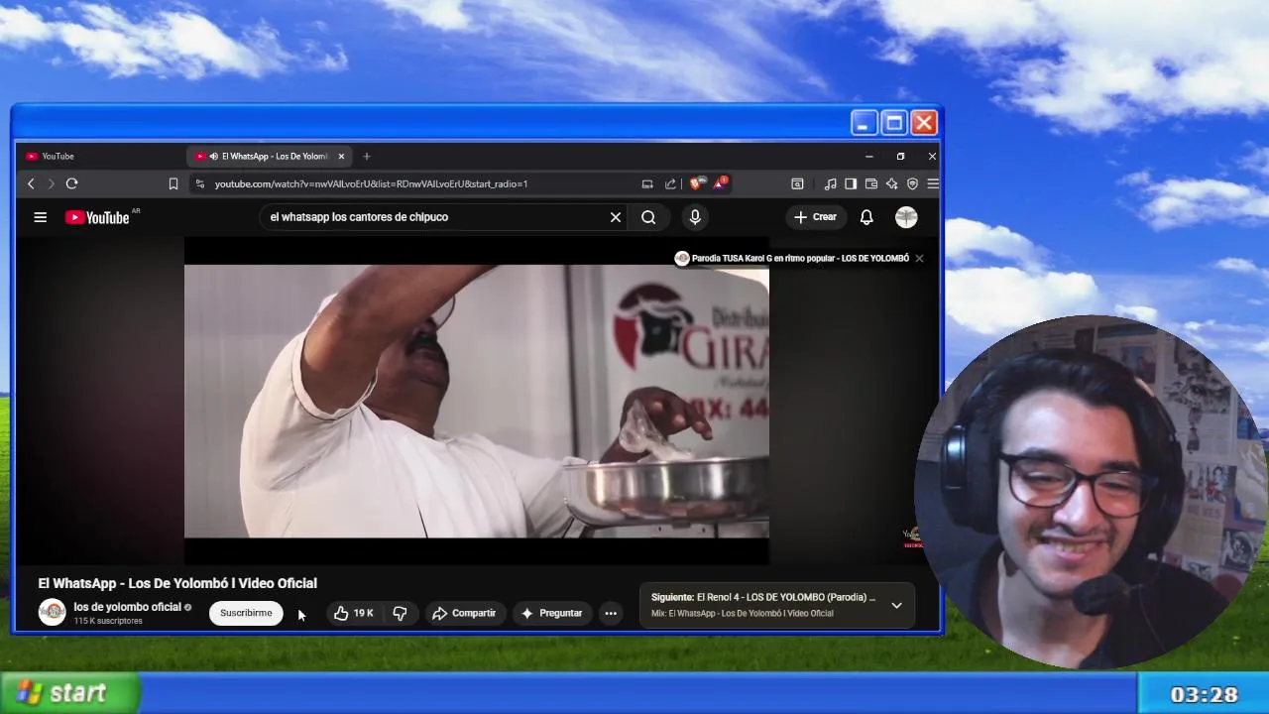
Task: Select the El WhatsApp - Los De Yolombó tab
Action: tap(268, 156)
